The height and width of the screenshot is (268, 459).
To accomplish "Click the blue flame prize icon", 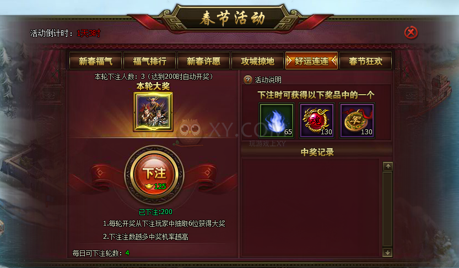I will tap(277, 121).
